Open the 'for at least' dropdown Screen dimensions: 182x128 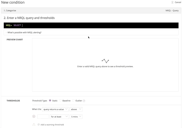(x=59, y=117)
